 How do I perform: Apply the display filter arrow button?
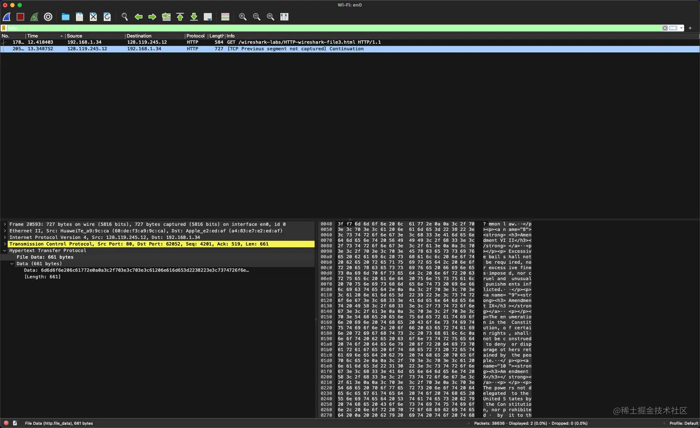673,28
